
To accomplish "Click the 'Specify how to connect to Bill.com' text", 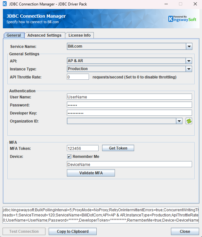I will coord(33,22).
